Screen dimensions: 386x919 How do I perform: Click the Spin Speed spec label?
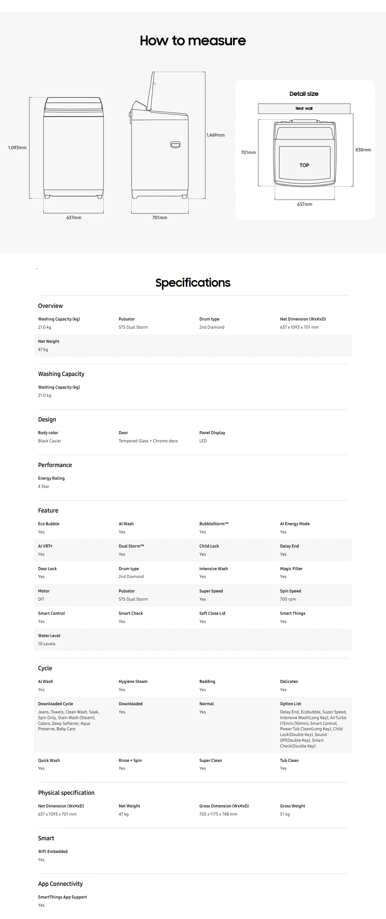point(290,591)
